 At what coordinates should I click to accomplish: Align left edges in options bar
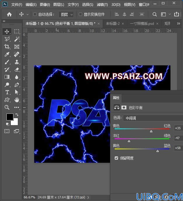(x=117, y=14)
